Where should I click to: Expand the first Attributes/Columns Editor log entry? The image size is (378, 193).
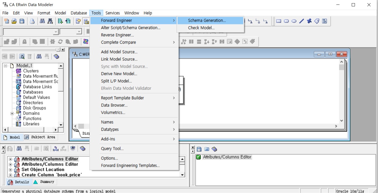[10, 159]
